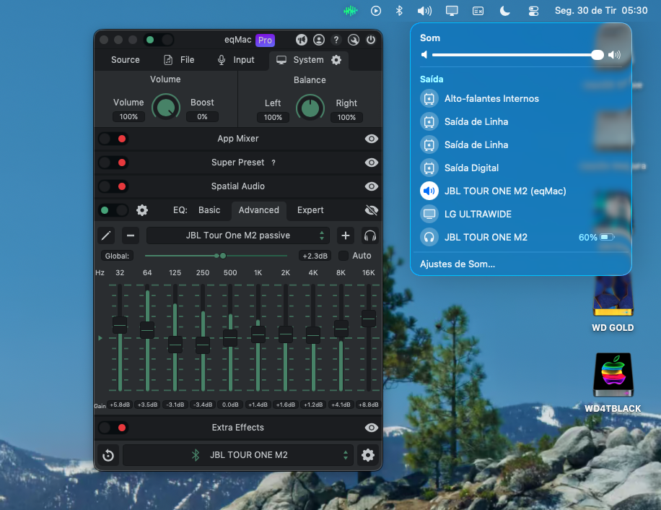Toggle the Super Preset switch

pos(113,163)
